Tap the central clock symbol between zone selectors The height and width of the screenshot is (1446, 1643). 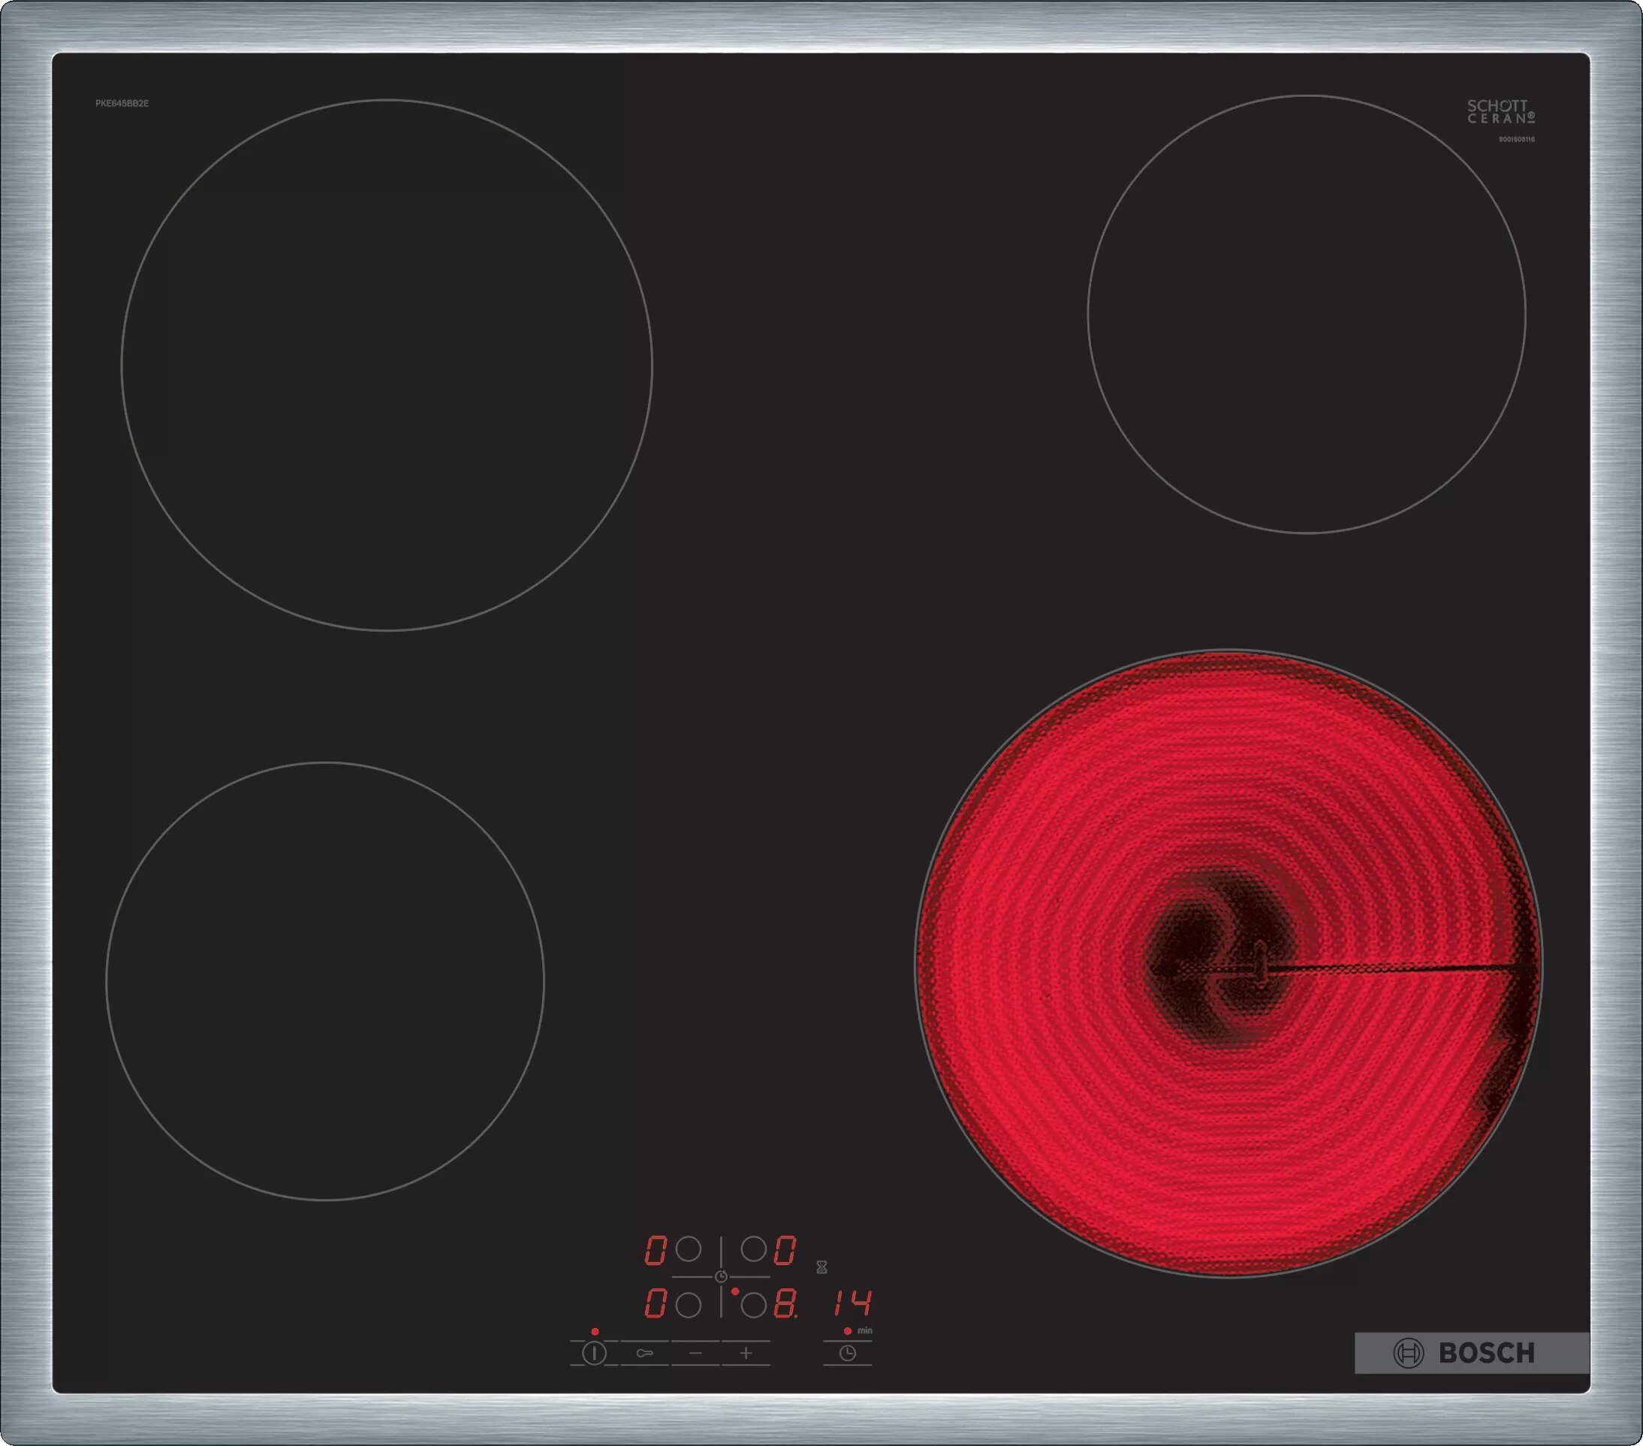(722, 1278)
